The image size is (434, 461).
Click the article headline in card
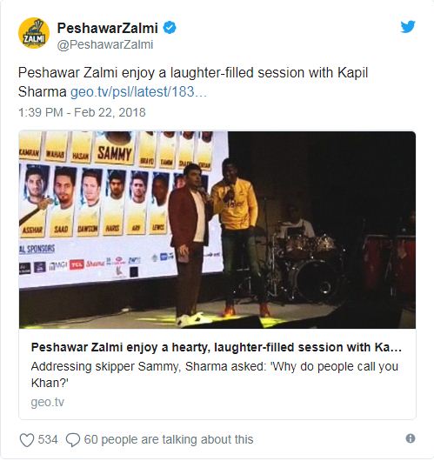(x=217, y=348)
